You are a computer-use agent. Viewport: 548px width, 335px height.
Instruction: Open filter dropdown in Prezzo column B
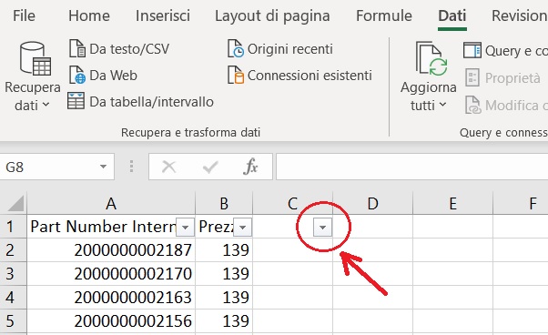(242, 228)
